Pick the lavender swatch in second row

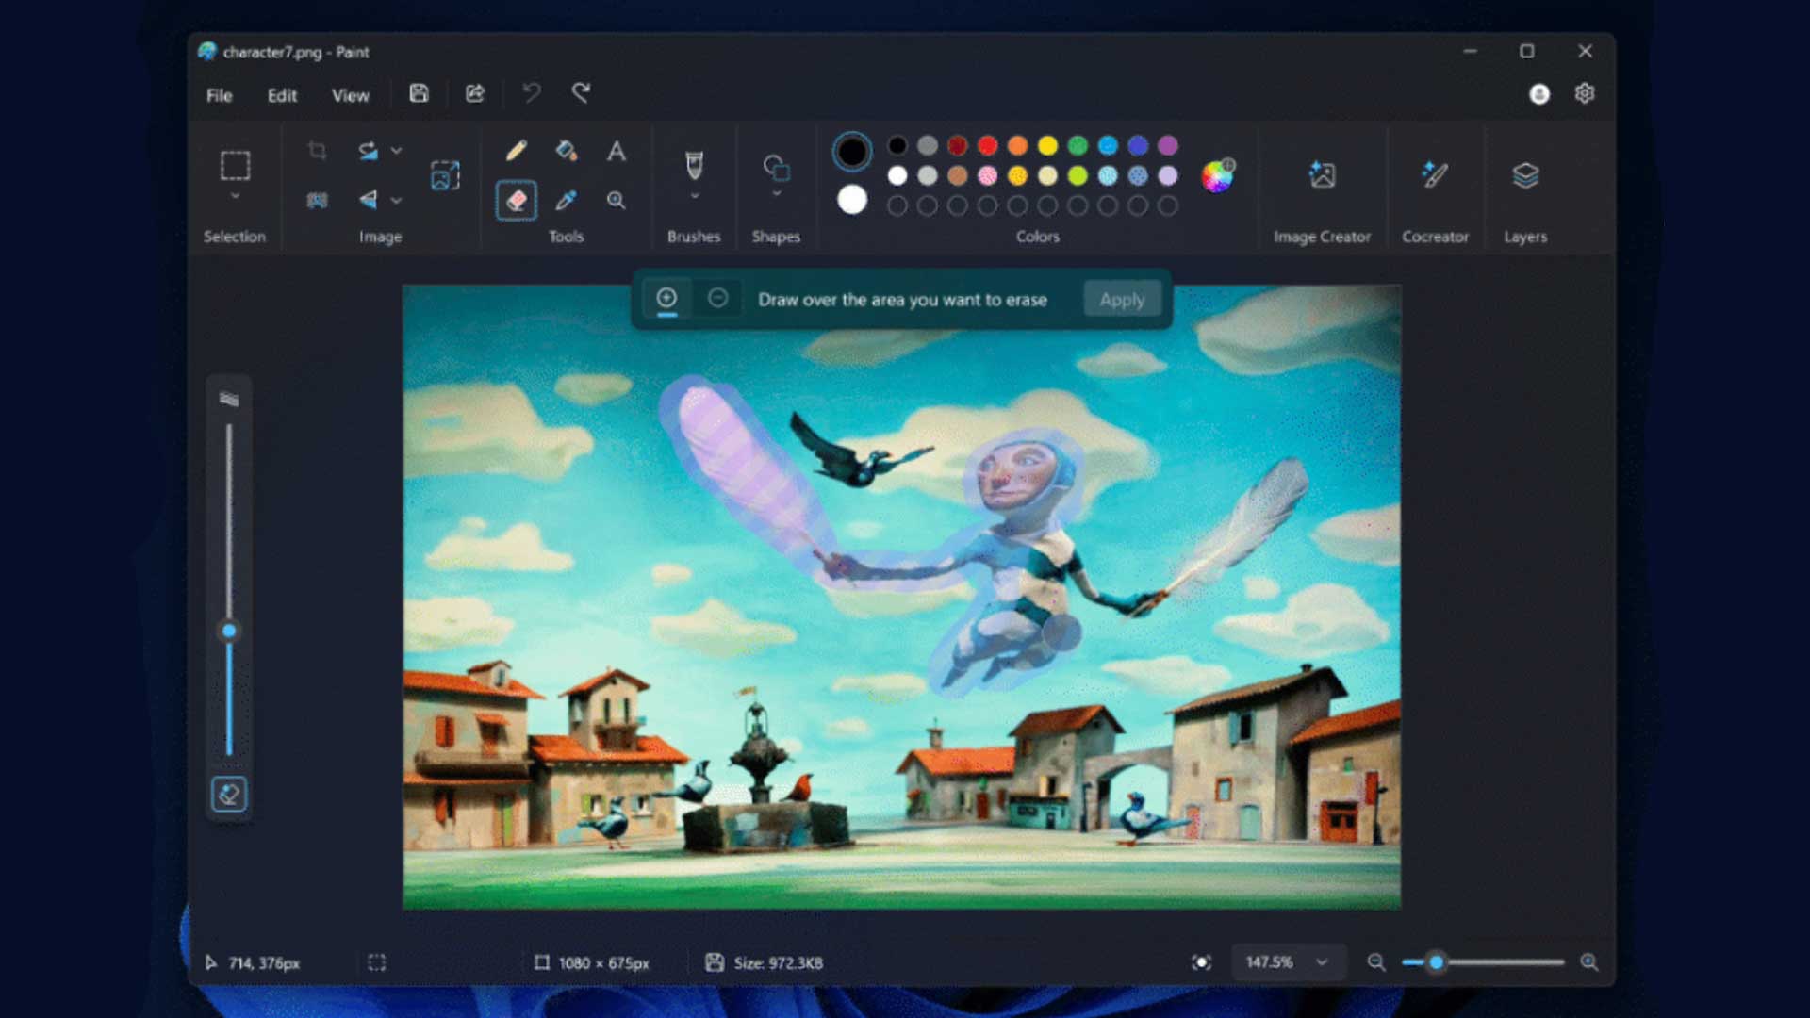point(1168,175)
